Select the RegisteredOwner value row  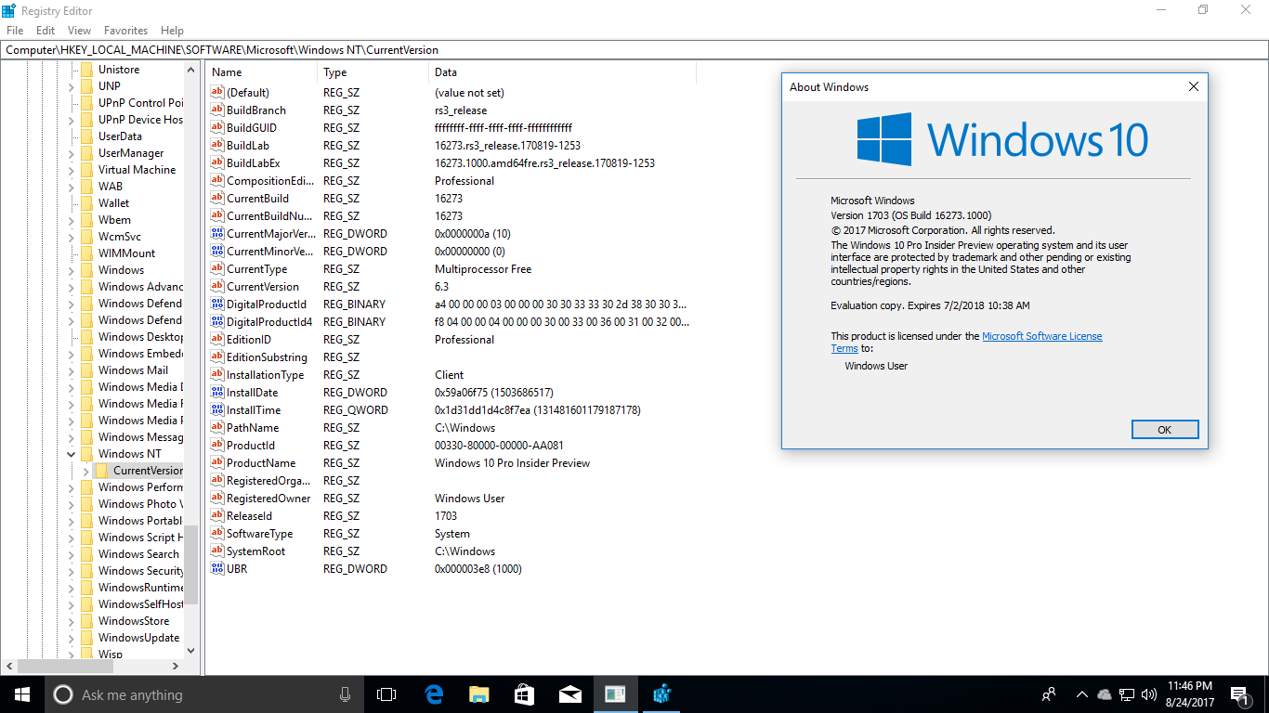[451, 498]
